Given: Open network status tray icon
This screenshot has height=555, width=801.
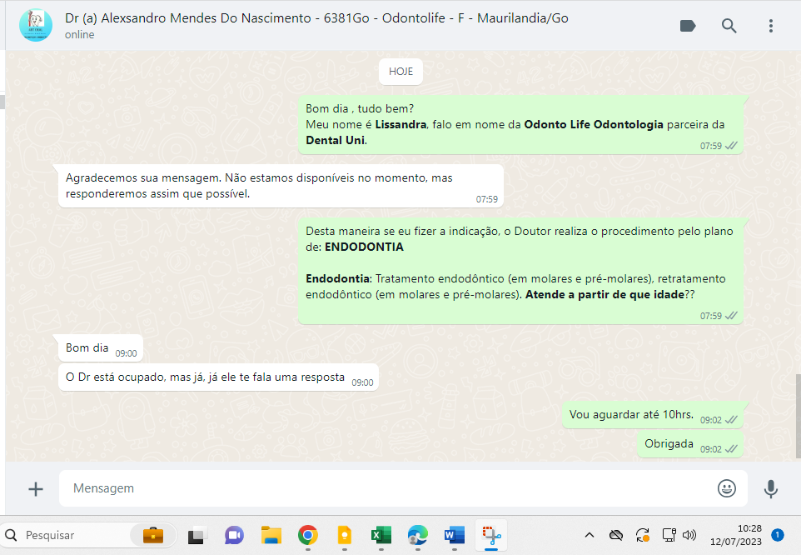Looking at the screenshot, I should click(669, 535).
